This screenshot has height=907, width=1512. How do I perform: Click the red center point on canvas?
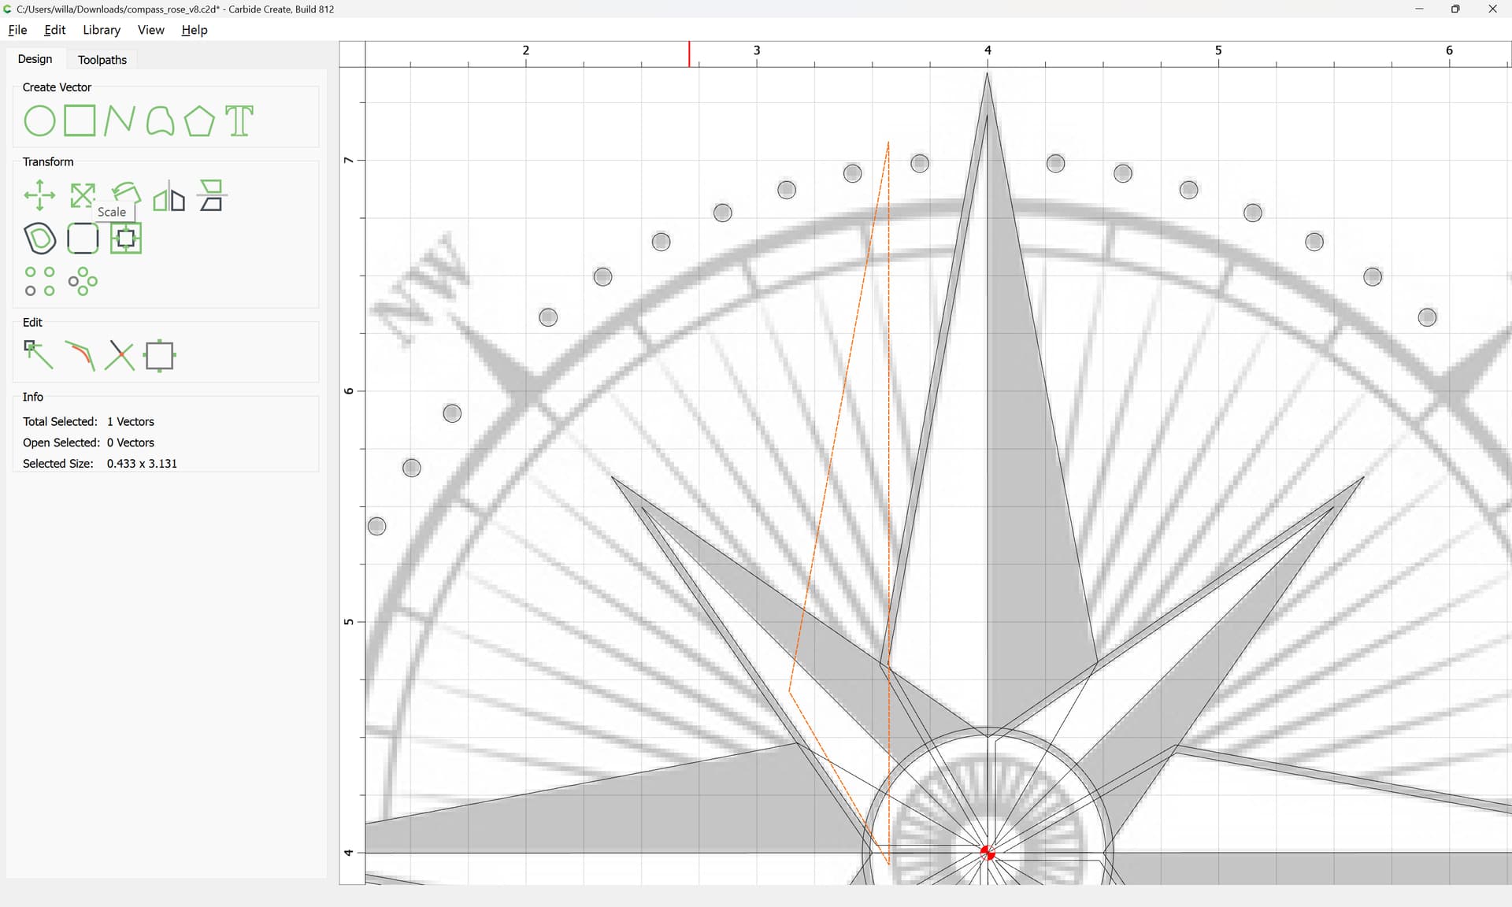tap(988, 853)
